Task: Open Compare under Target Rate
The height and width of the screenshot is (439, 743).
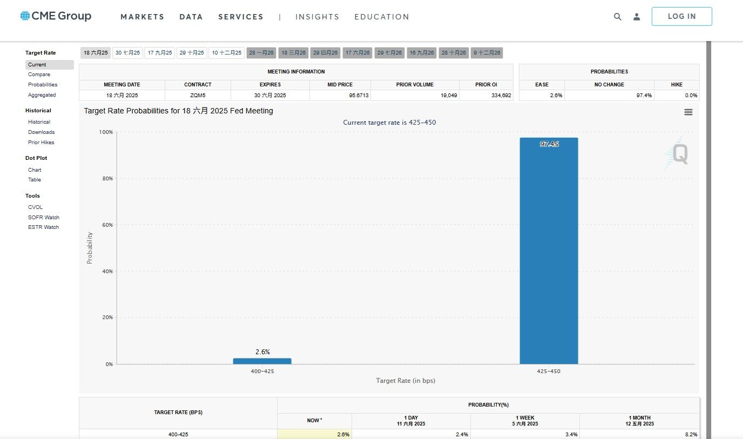Action: pyautogui.click(x=39, y=75)
